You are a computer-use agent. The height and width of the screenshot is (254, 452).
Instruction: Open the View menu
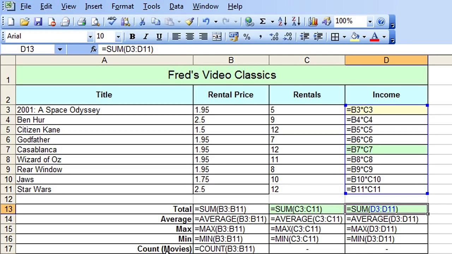coord(69,6)
